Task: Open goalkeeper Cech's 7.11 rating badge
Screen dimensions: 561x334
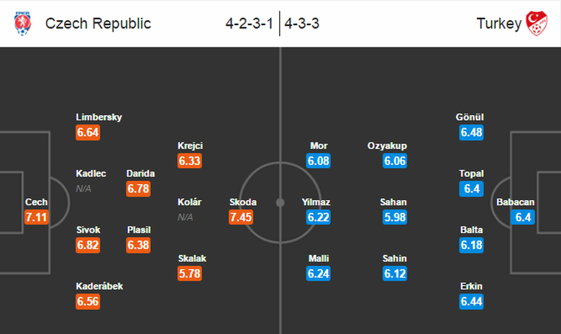Action: click(x=36, y=217)
